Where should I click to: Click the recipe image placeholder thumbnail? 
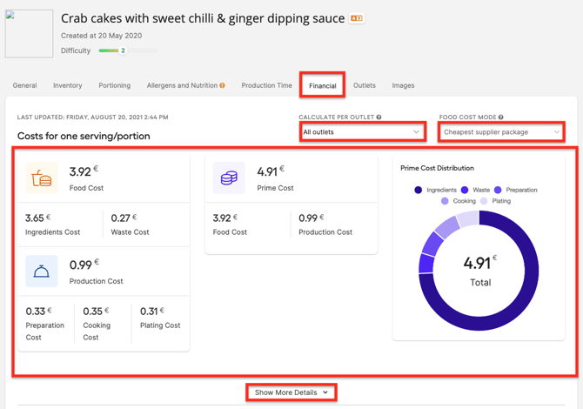(29, 34)
